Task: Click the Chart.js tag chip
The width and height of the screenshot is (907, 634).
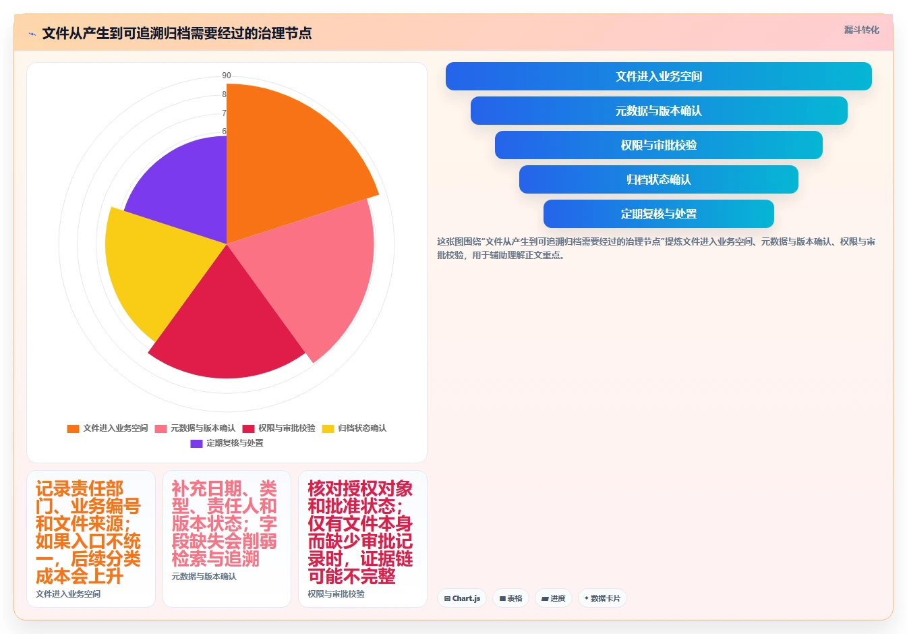Action: click(462, 598)
